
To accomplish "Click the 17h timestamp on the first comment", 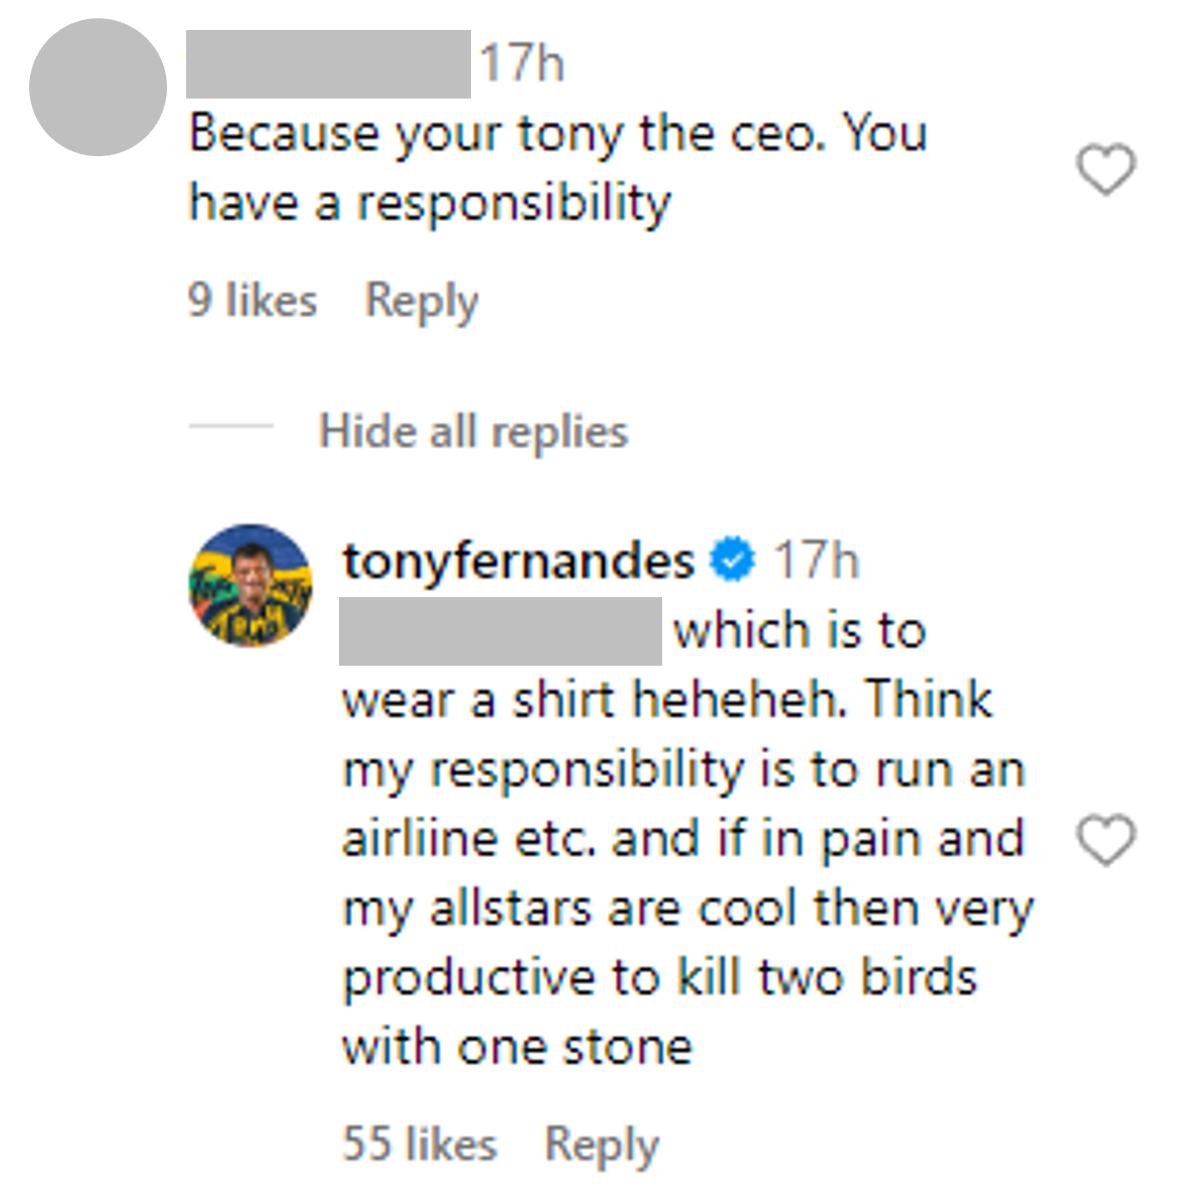I will click(522, 64).
